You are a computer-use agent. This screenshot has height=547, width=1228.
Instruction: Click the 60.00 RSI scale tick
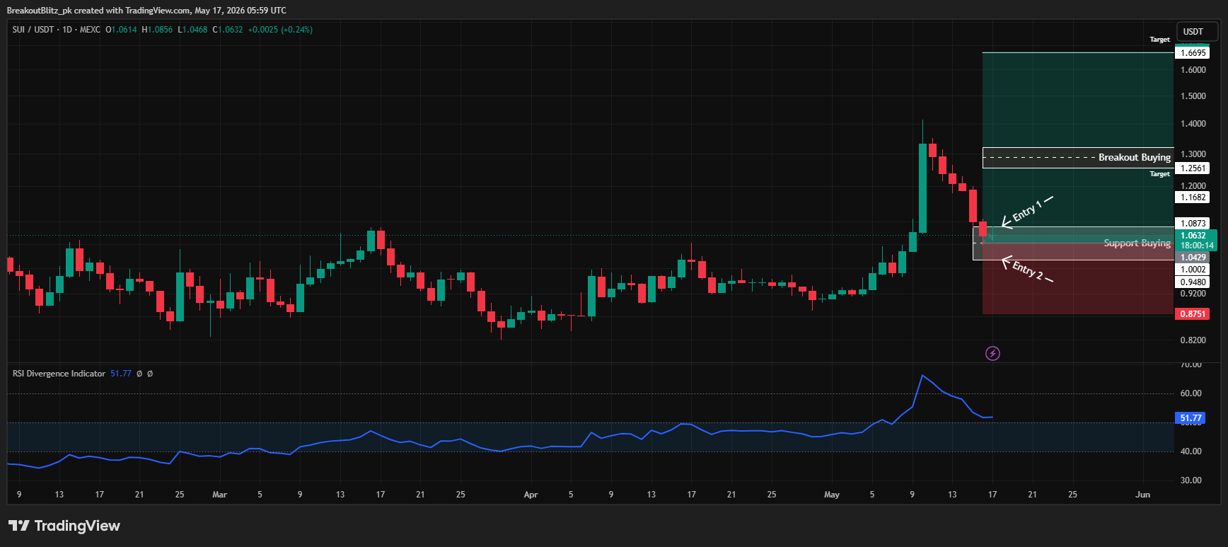point(1191,393)
